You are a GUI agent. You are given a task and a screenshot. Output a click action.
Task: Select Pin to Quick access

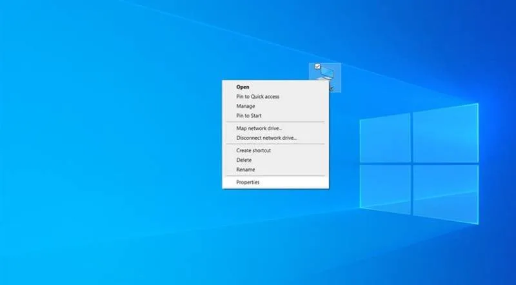[x=275, y=97]
